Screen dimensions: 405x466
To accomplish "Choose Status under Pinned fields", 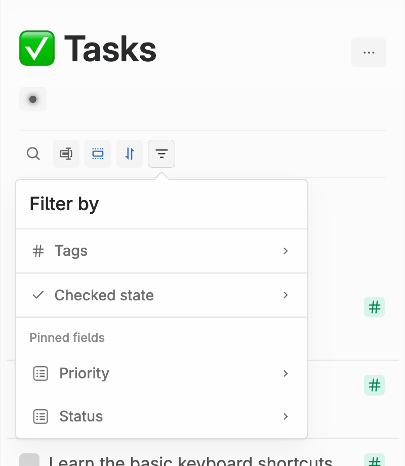I will click(161, 416).
